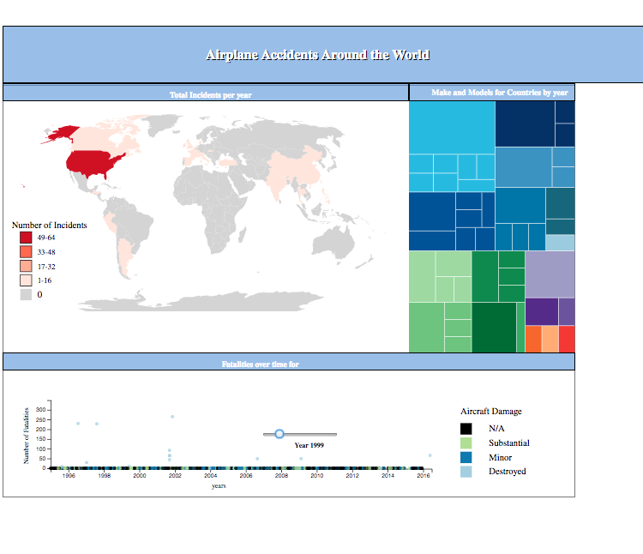
Task: Click the 49-64 incidents legend swatch
Action: point(26,238)
